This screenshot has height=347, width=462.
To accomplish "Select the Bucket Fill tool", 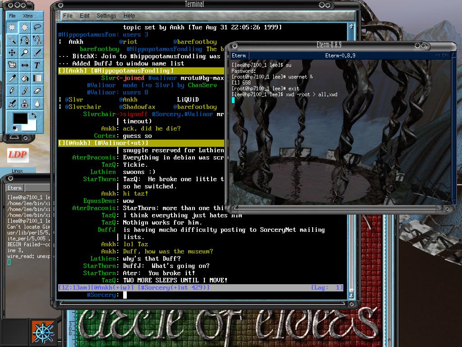I will click(25, 78).
